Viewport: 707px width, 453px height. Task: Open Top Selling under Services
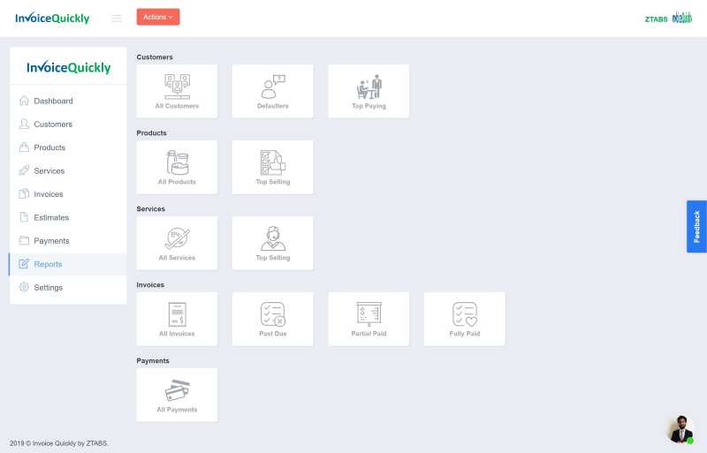click(x=273, y=243)
